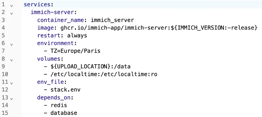Click the 'services' key text
Image resolution: width=262 pixels, height=117 pixels.
[x=37, y=4]
